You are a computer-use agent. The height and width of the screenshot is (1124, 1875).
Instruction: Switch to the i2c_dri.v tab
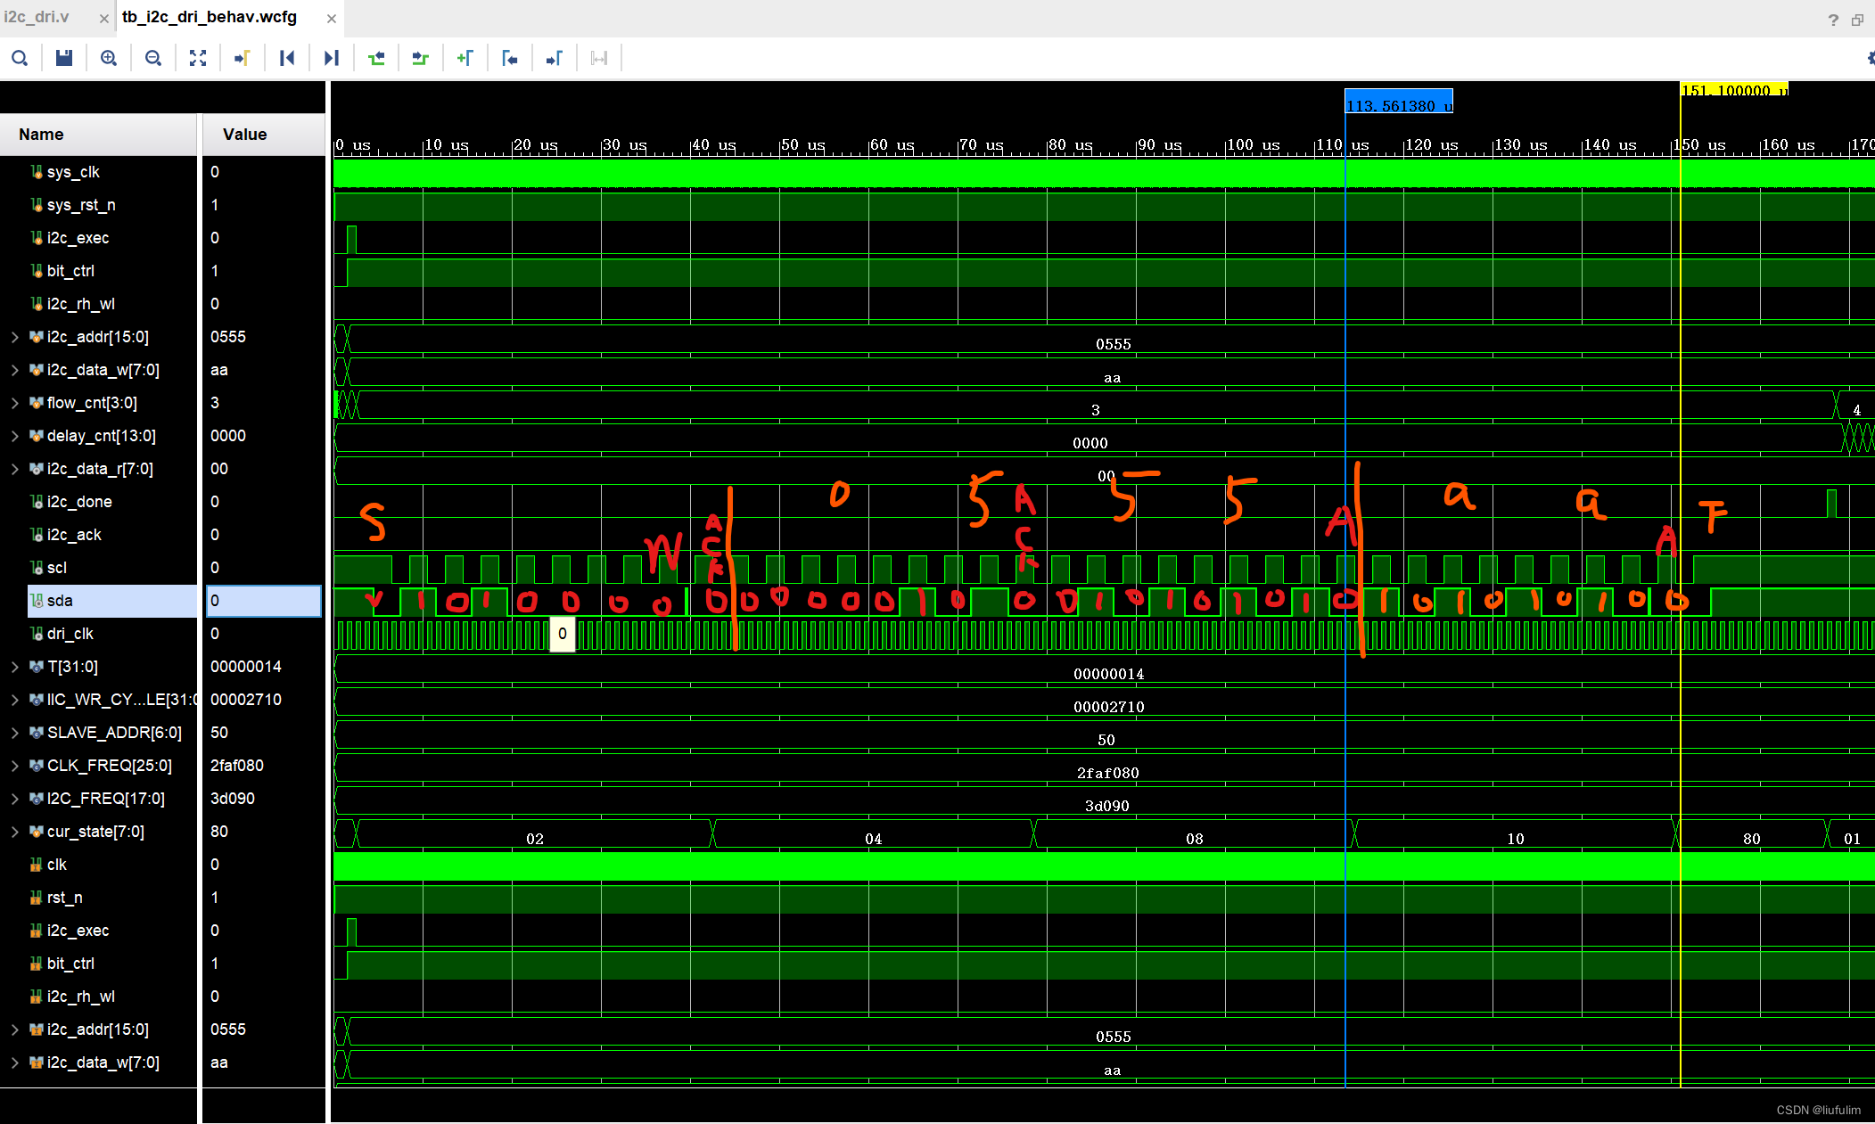37,17
